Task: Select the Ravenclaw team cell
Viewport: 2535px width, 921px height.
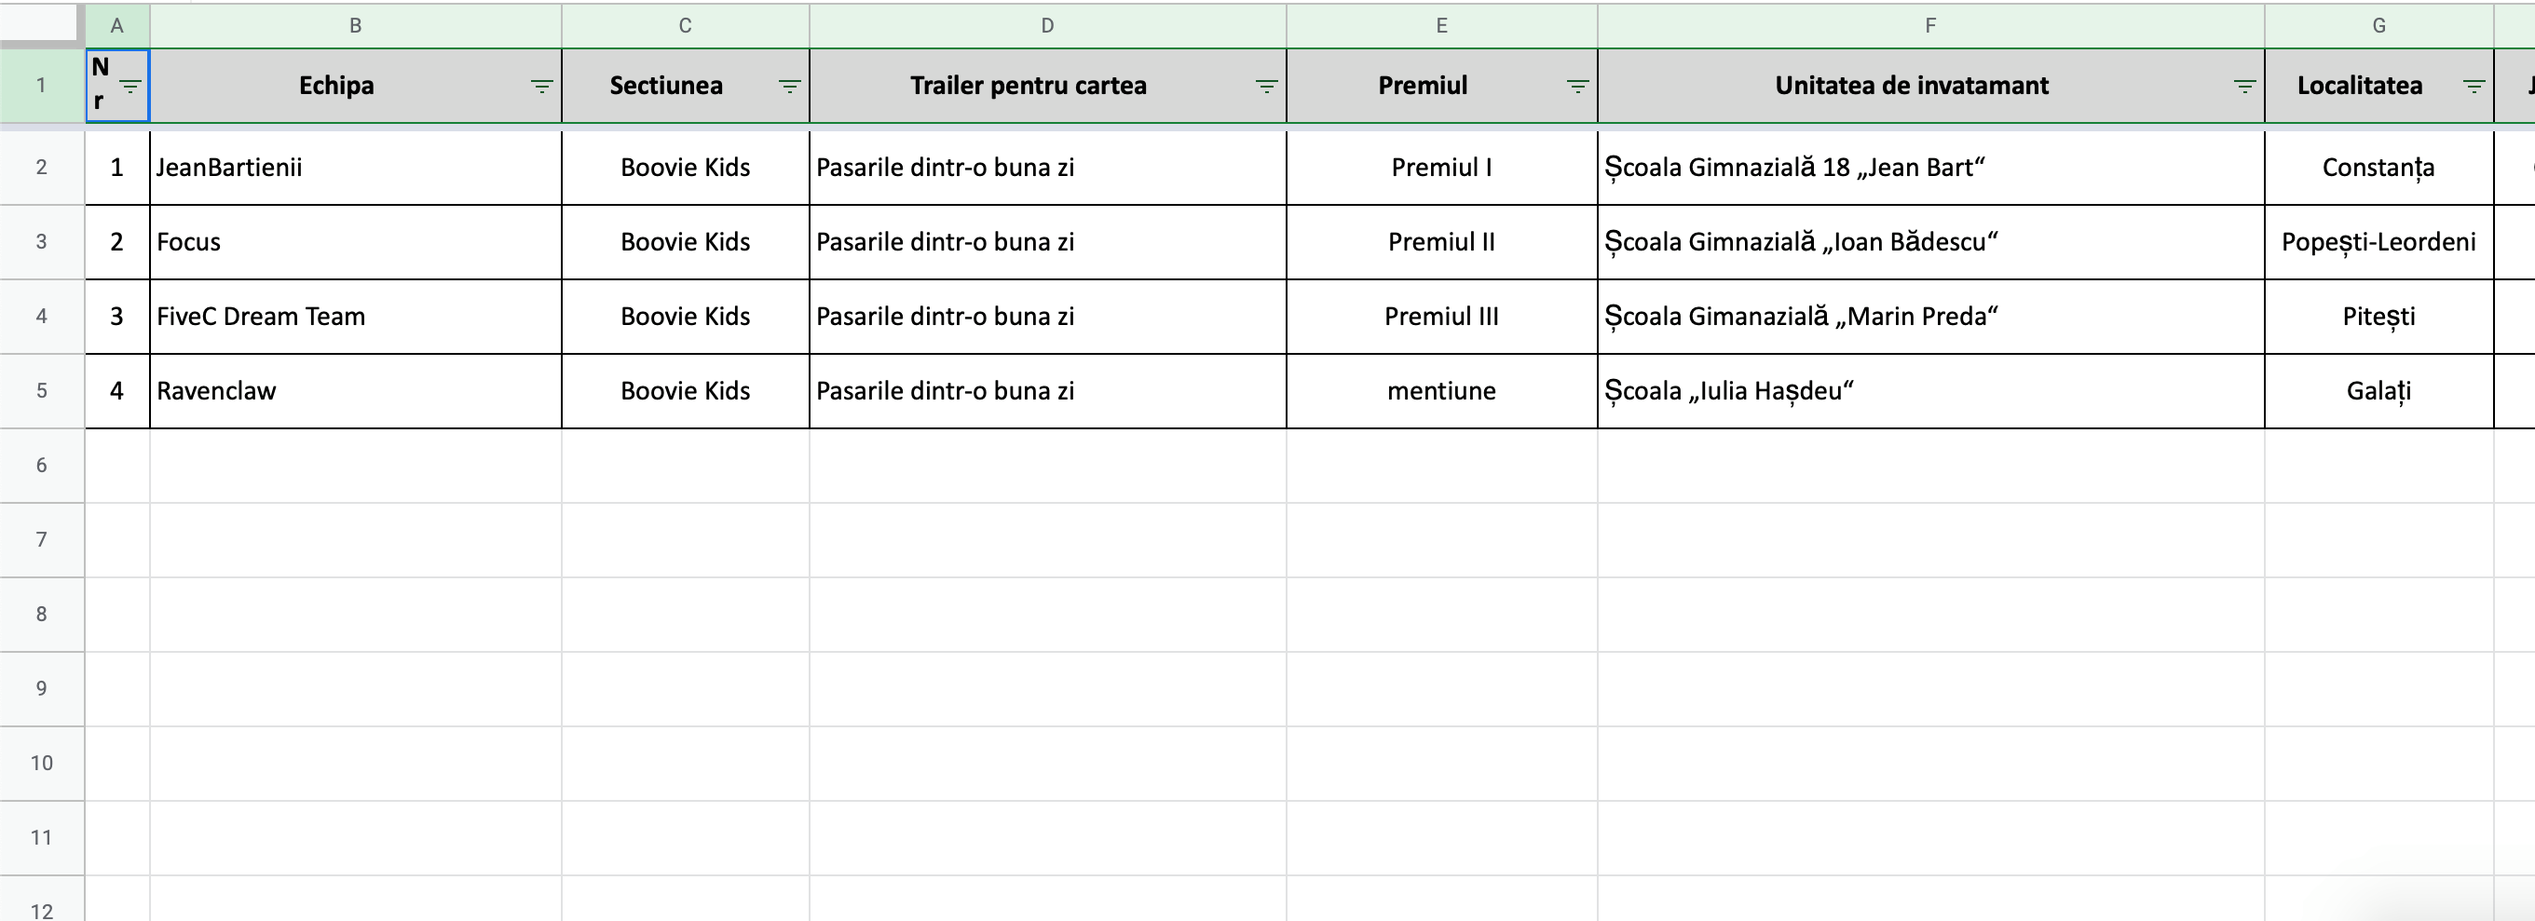Action: (x=355, y=390)
